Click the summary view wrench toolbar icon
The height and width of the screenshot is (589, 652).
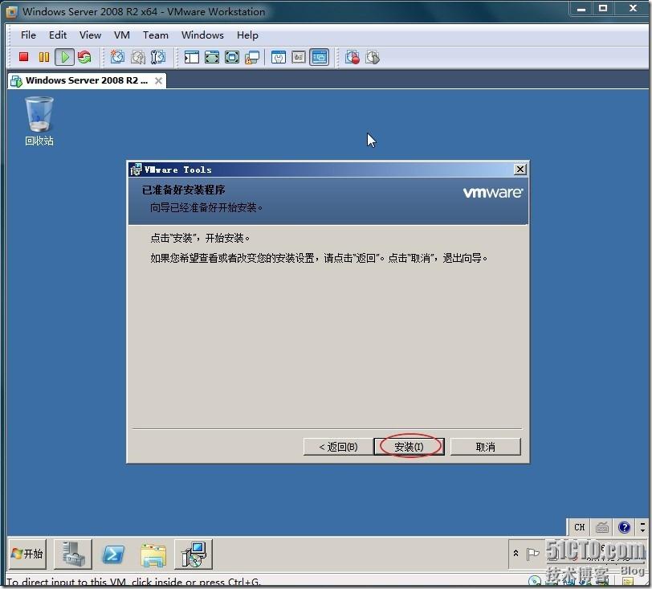278,57
